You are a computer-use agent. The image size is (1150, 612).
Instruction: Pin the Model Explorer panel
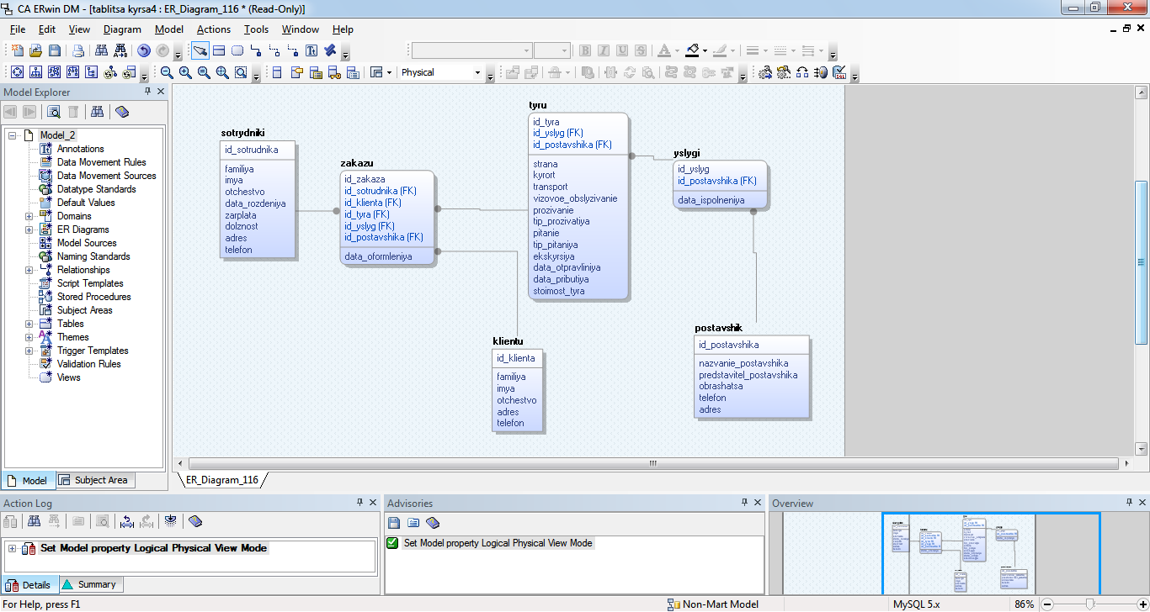tap(148, 92)
